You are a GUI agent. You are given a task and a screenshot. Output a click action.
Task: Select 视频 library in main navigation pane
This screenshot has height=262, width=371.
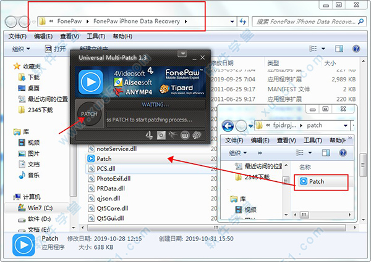point(33,142)
